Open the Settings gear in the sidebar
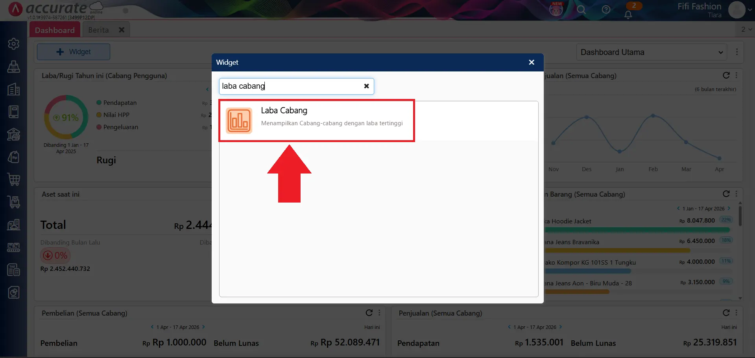The height and width of the screenshot is (358, 755). [x=14, y=44]
